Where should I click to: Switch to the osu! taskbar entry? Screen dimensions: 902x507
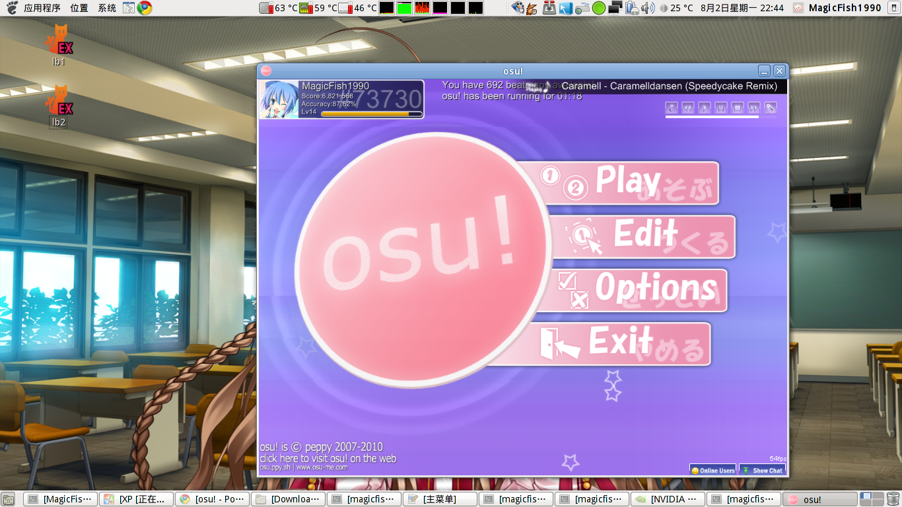[x=820, y=500]
